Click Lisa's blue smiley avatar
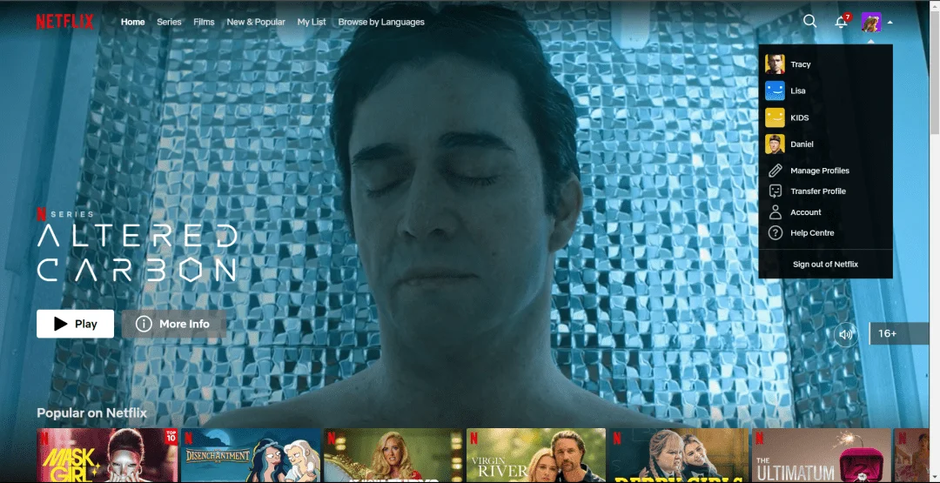This screenshot has width=940, height=483. (775, 91)
